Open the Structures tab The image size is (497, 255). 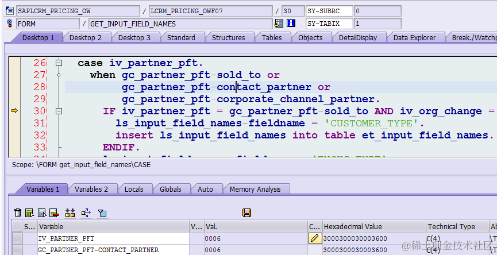pos(228,38)
